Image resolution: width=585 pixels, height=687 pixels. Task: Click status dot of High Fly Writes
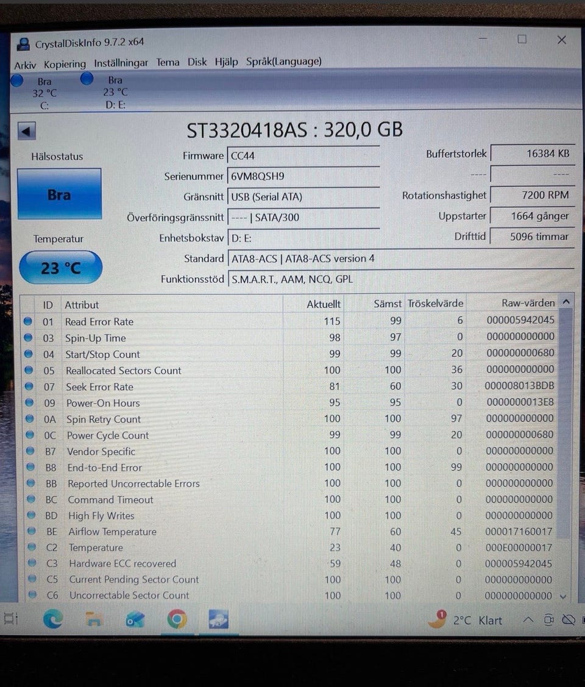pyautogui.click(x=31, y=515)
